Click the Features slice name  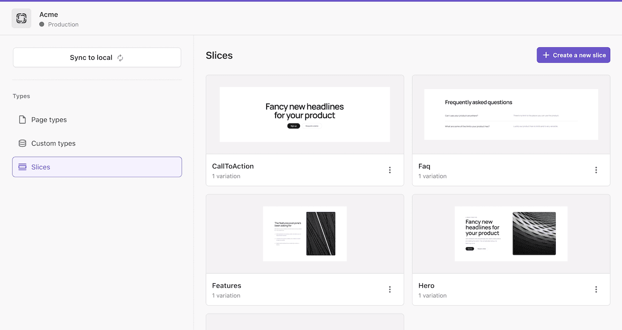tap(227, 286)
